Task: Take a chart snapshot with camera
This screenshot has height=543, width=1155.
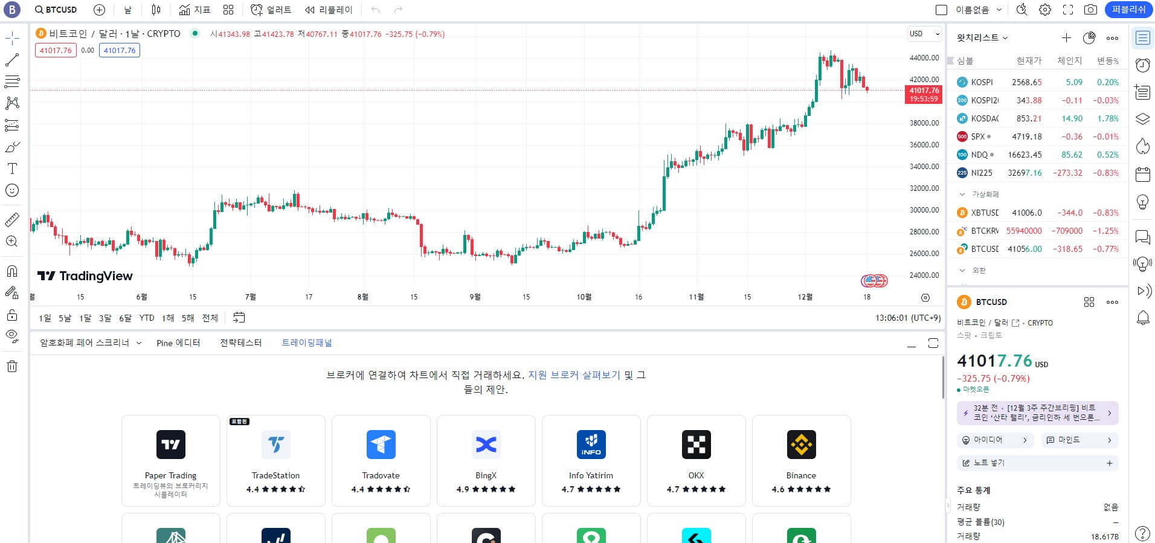Action: (x=1090, y=10)
